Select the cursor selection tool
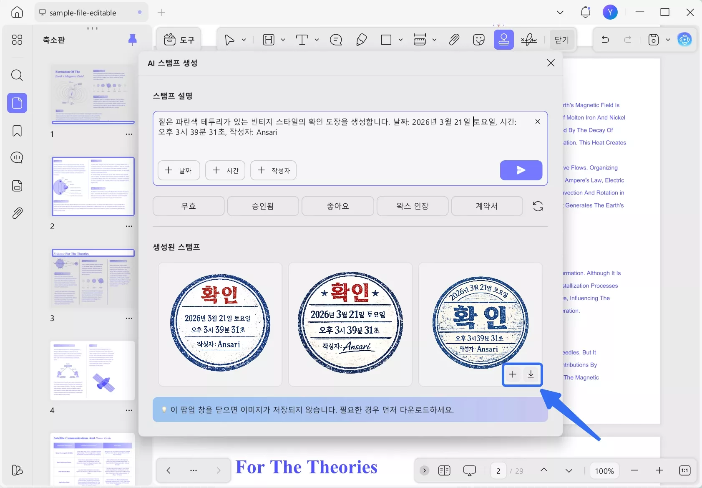Viewport: 702px width, 488px height. 229,40
